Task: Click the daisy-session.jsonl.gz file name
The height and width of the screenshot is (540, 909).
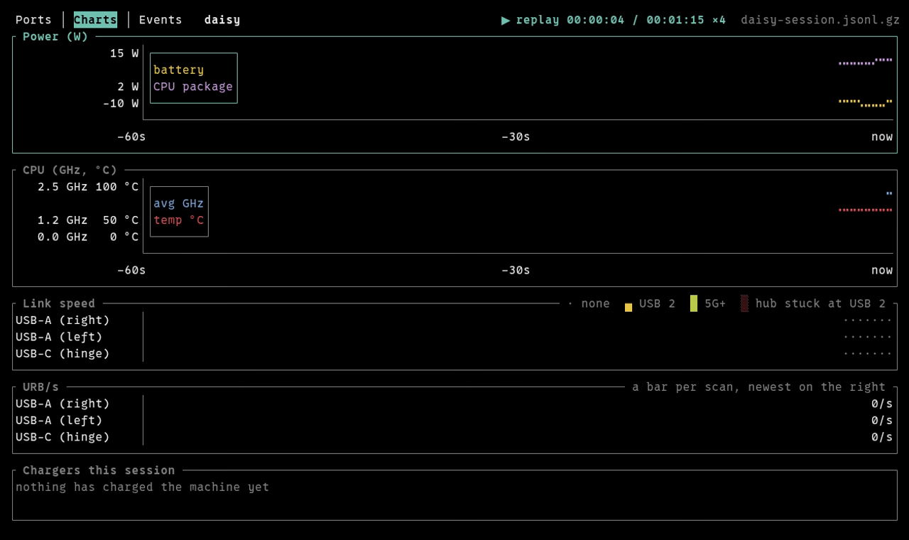Action: coord(820,20)
